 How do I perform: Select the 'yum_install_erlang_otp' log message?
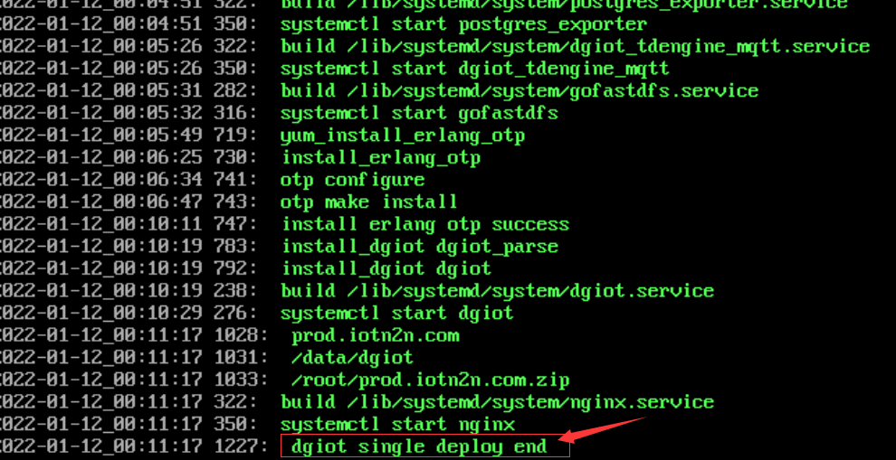tap(402, 136)
